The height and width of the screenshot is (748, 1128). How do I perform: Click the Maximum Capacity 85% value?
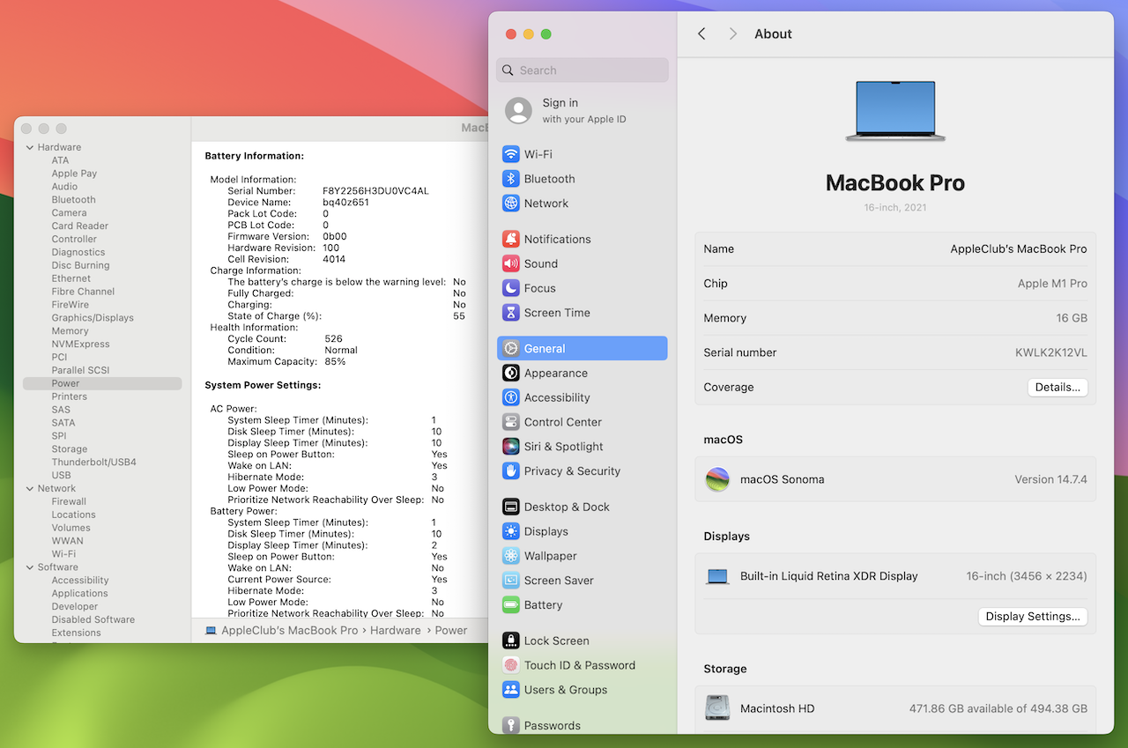coord(335,361)
